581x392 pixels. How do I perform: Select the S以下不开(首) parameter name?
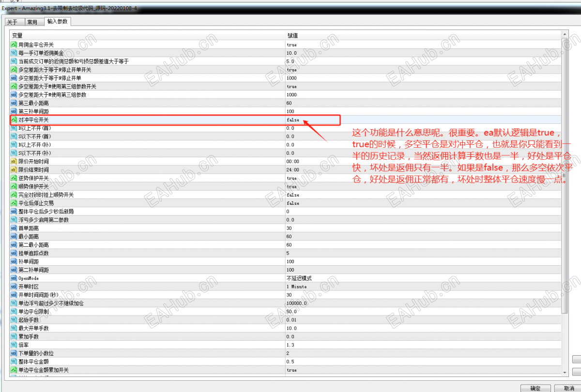pos(34,136)
